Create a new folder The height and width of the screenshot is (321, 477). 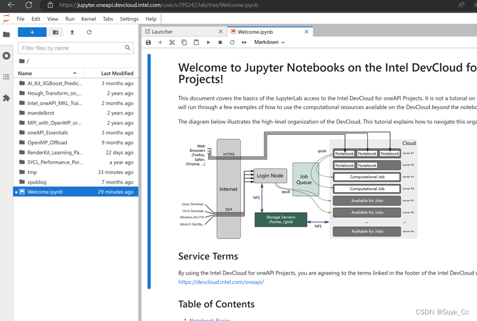55,32
